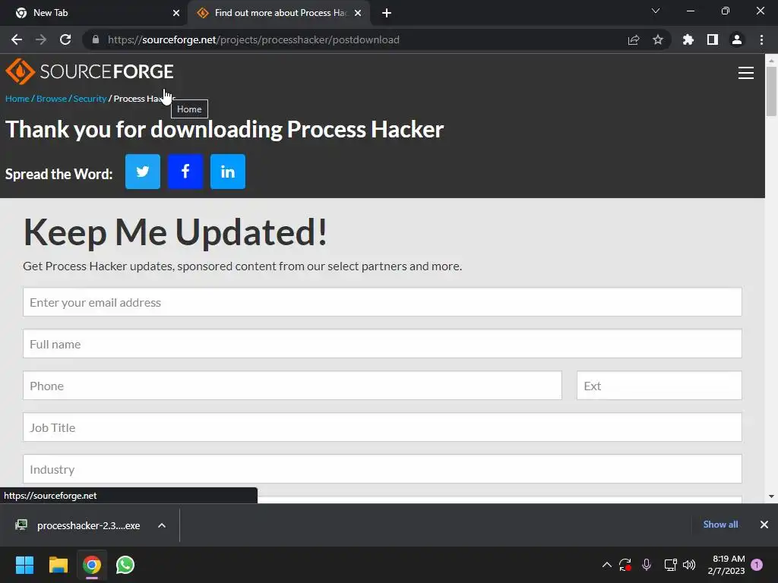Open Chrome three-dot menu

(x=761, y=39)
